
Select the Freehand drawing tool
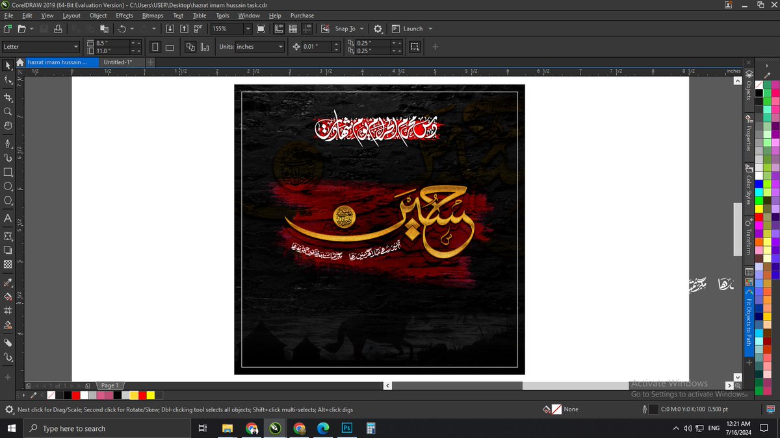pyautogui.click(x=8, y=143)
